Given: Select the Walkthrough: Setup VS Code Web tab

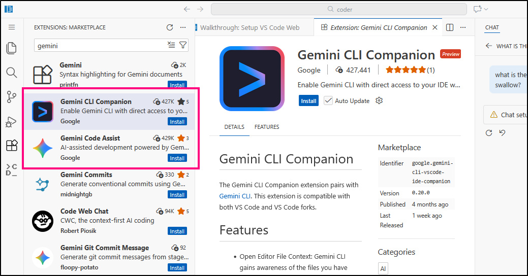Looking at the screenshot, I should click(249, 27).
